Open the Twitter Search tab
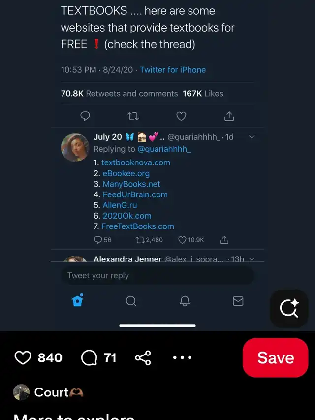 131,301
